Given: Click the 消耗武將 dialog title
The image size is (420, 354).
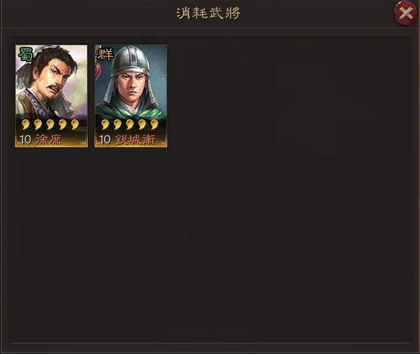Looking at the screenshot, I should pos(208,13).
